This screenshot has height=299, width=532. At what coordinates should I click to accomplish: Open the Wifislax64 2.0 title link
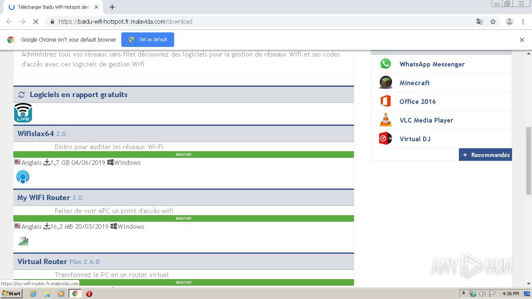(x=42, y=134)
